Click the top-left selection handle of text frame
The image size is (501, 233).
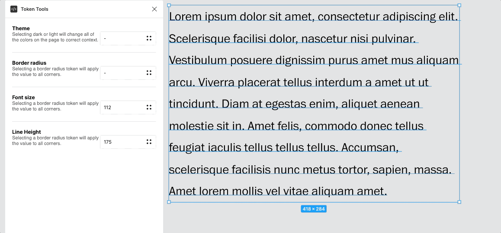pos(169,6)
